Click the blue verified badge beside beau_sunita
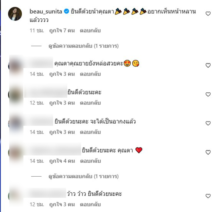The image size is (216, 212). pyautogui.click(x=66, y=11)
